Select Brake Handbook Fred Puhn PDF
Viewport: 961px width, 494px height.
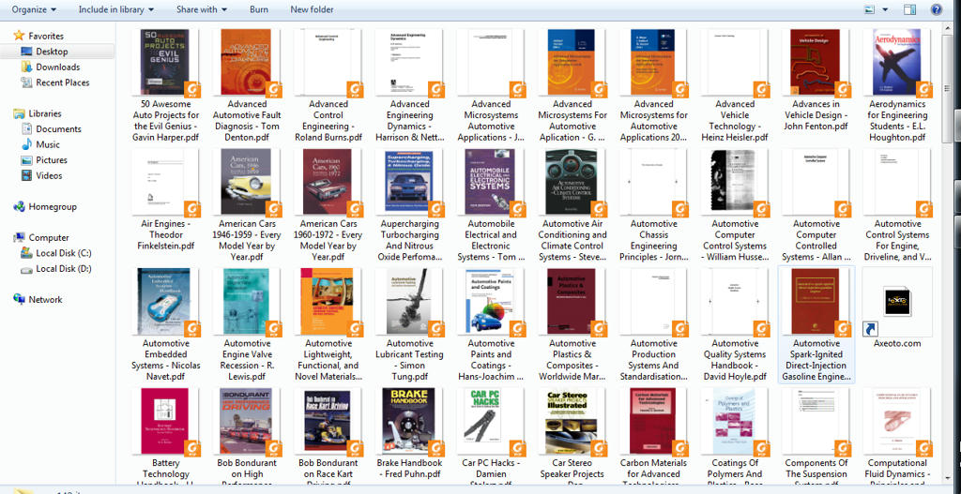click(x=410, y=423)
